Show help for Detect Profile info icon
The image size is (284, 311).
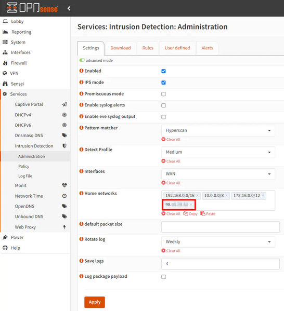(81, 150)
